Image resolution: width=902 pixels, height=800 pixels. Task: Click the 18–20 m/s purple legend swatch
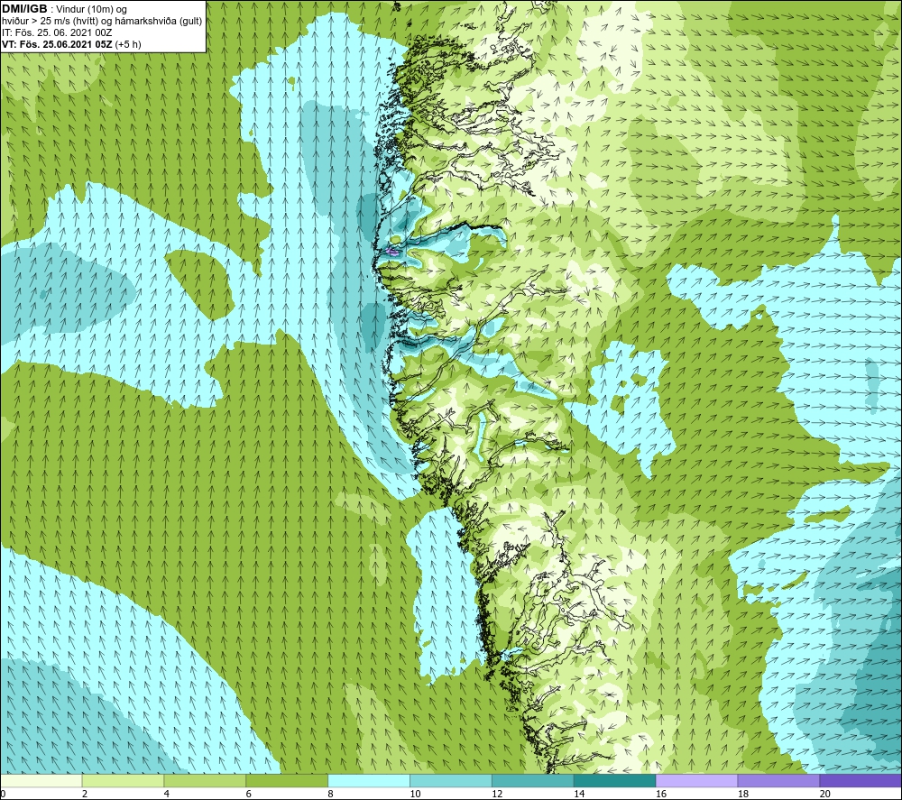778,780
